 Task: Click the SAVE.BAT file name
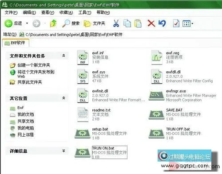[x=174, y=110]
